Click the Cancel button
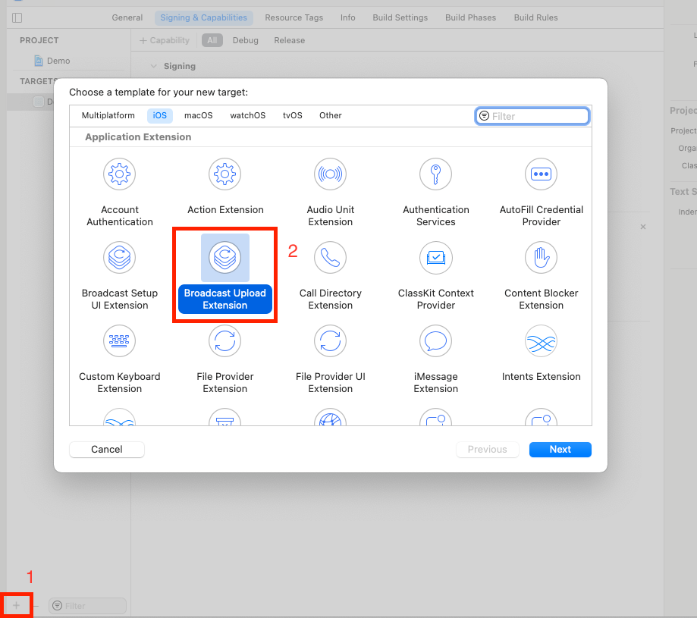697x618 pixels. coord(107,449)
